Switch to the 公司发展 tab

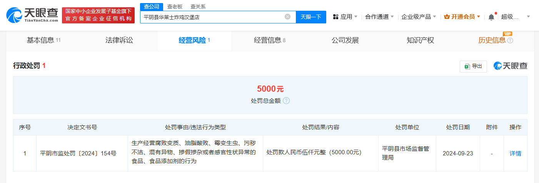coord(345,40)
